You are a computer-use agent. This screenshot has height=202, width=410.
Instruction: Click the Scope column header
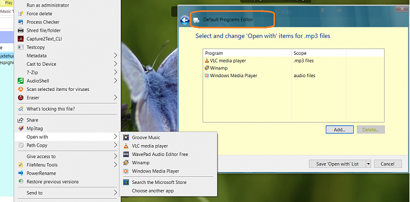[319, 53]
